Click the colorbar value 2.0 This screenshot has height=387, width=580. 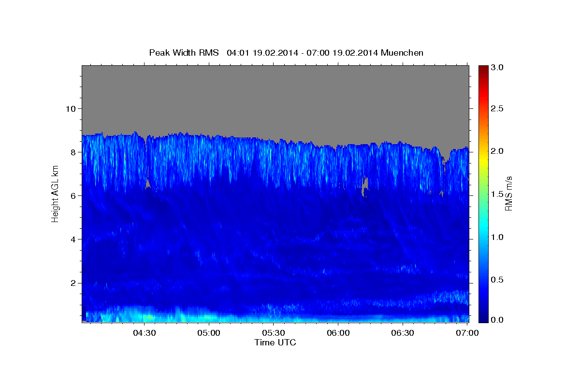pos(497,151)
